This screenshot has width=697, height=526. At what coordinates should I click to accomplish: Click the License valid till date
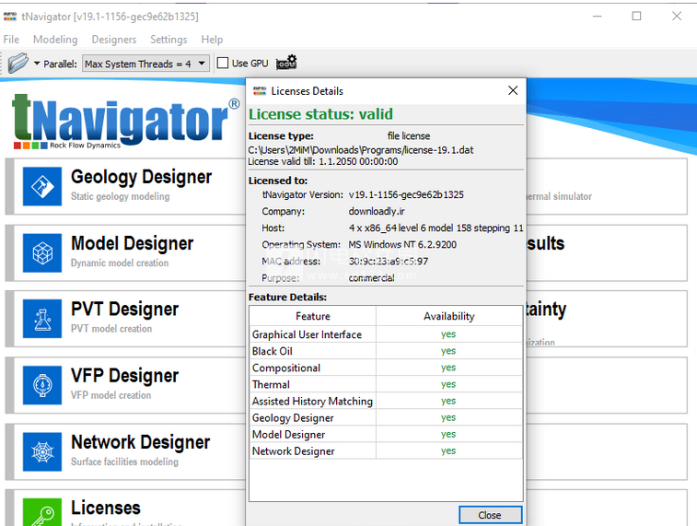(x=358, y=161)
